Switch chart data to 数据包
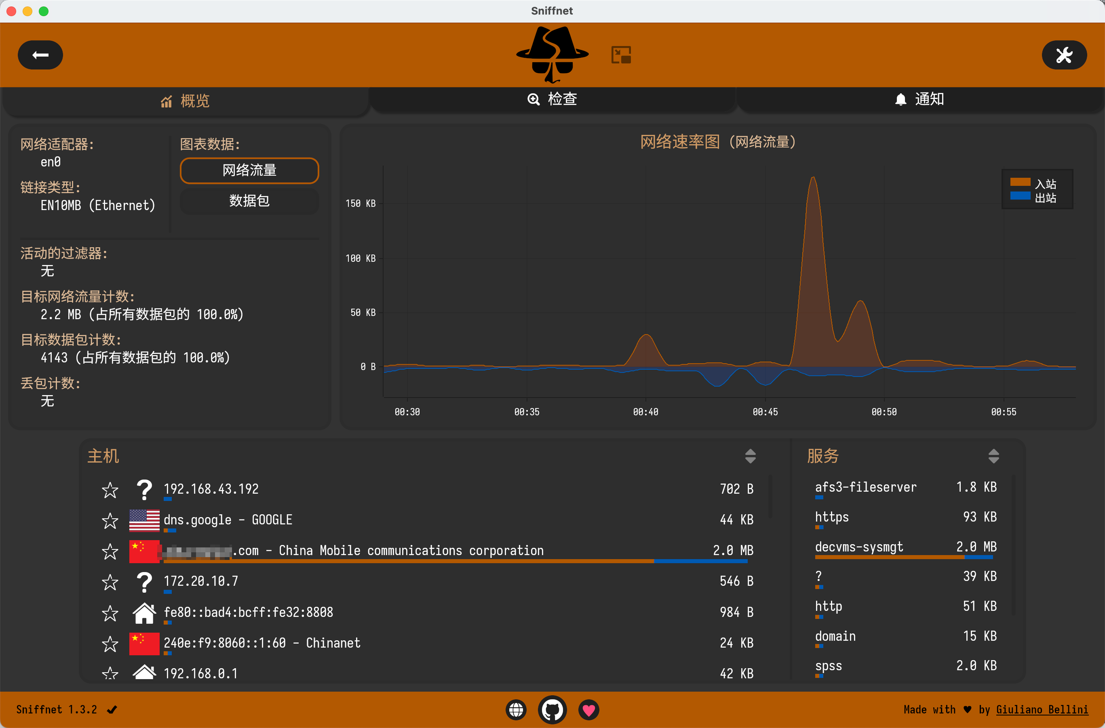This screenshot has width=1105, height=728. 249,200
